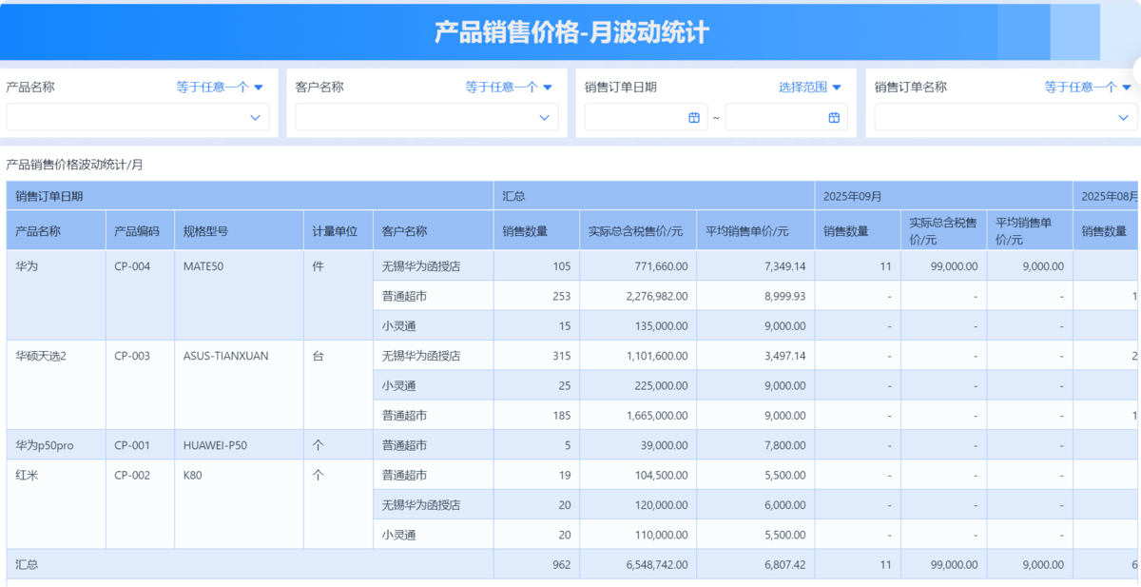Click the 实际总含税售价/元 header under 汇总
The height and width of the screenshot is (587, 1141).
[635, 230]
